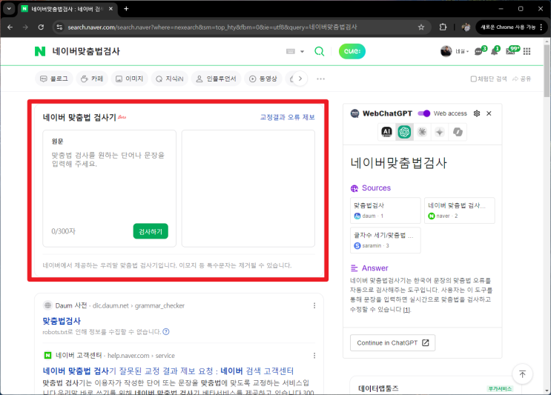Bookmark this page with the star icon
Screen dimensions: 551x395
point(421,27)
